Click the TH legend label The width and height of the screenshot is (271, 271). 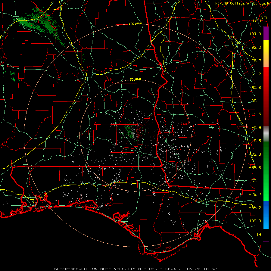pos(259,235)
